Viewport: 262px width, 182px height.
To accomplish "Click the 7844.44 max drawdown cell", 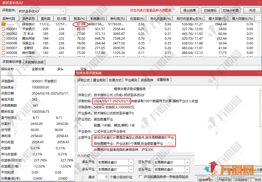I will pos(220,24).
